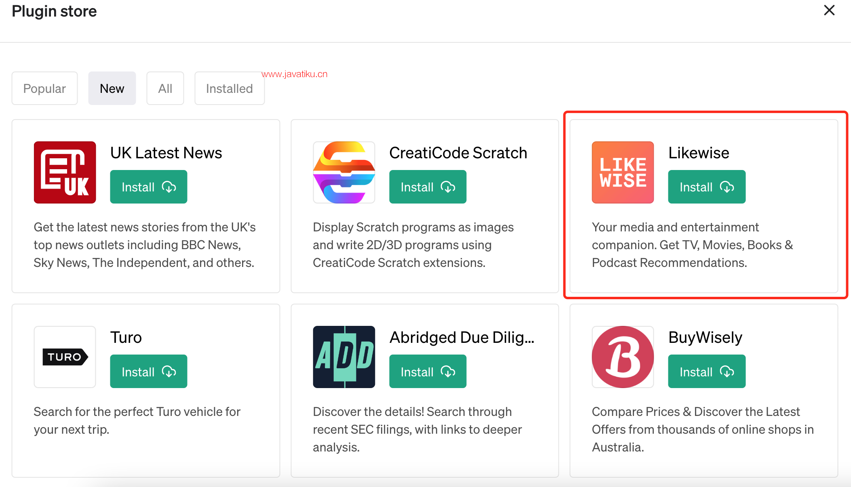851x487 pixels.
Task: Install the UK Latest News plugin
Action: pyautogui.click(x=149, y=187)
